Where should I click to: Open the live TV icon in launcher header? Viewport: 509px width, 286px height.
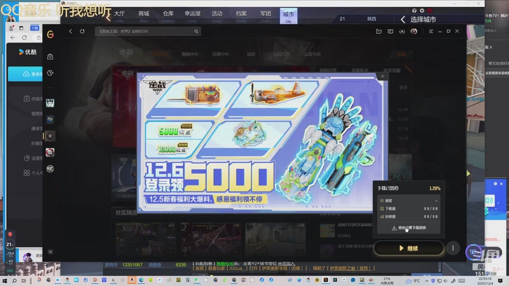coord(379,31)
